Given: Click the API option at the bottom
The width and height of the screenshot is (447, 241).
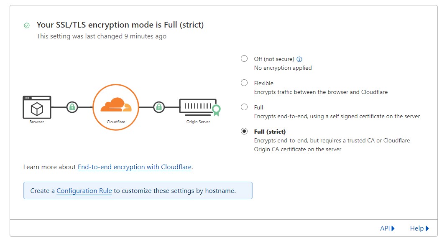Looking at the screenshot, I should pos(385,228).
